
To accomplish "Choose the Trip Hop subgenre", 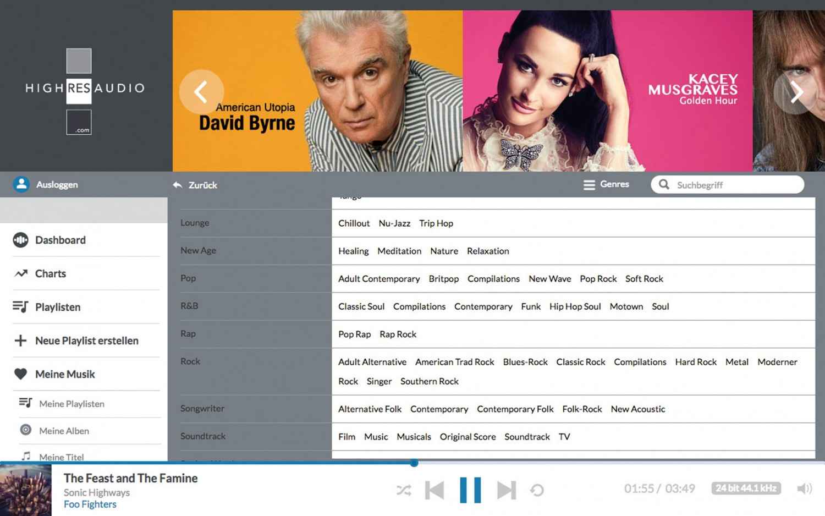I will [436, 223].
